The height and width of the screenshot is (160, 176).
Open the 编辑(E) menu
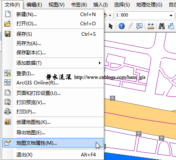tap(34, 5)
